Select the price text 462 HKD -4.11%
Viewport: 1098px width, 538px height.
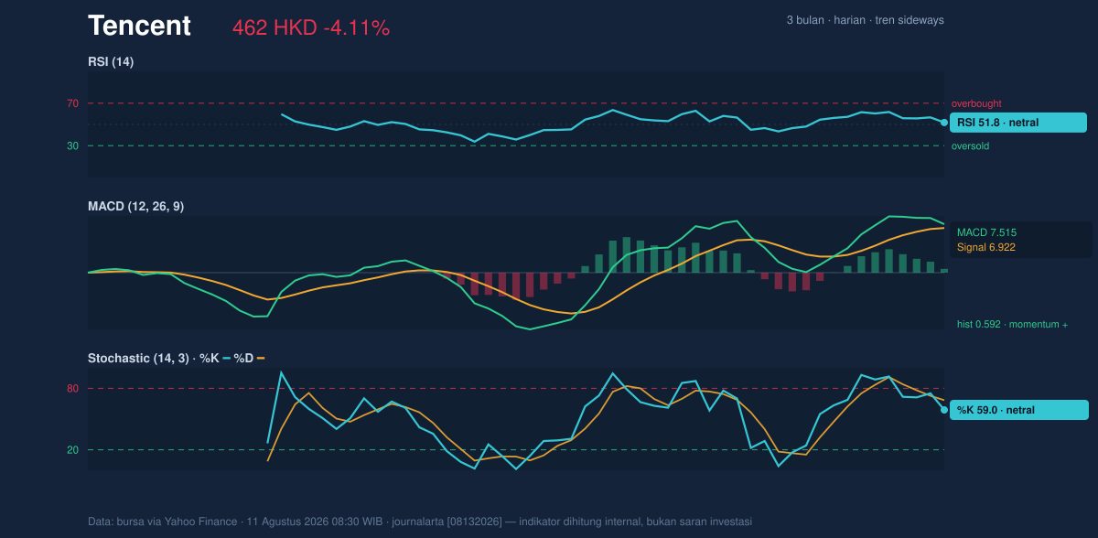click(311, 28)
